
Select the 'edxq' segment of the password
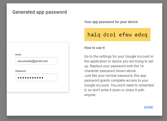coord(141,34)
